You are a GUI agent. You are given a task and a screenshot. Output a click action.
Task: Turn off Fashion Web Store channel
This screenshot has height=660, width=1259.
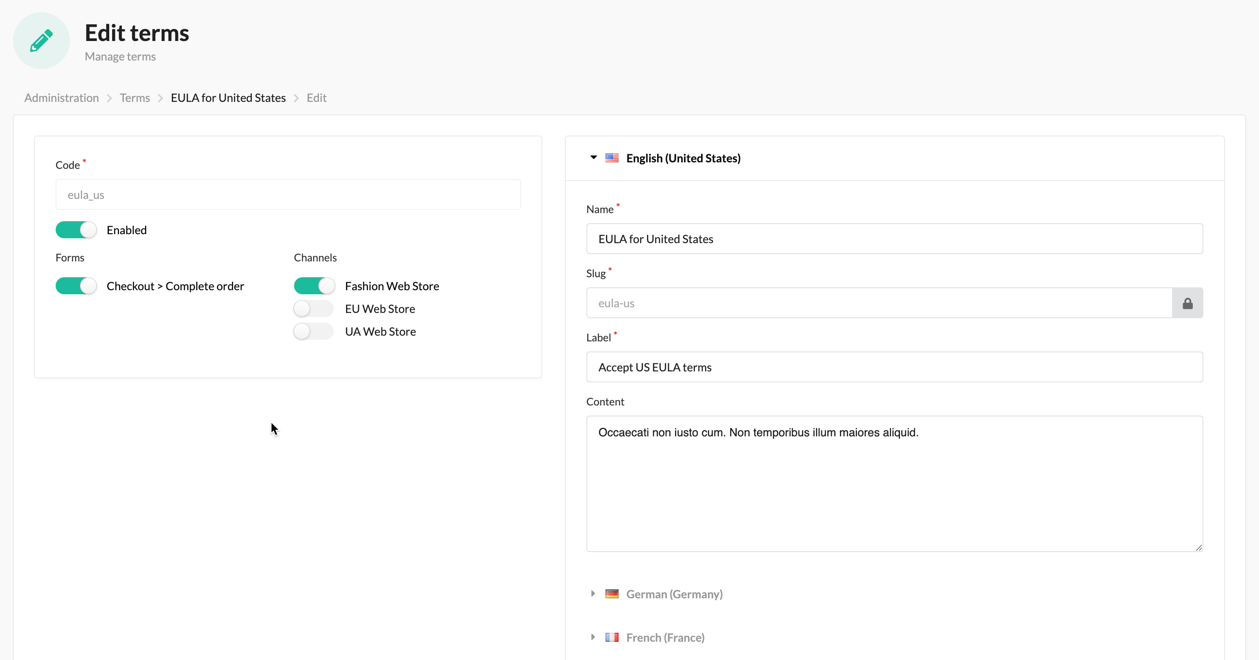(x=314, y=286)
